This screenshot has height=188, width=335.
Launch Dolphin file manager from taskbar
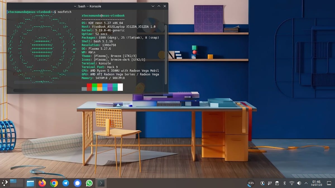30,183
